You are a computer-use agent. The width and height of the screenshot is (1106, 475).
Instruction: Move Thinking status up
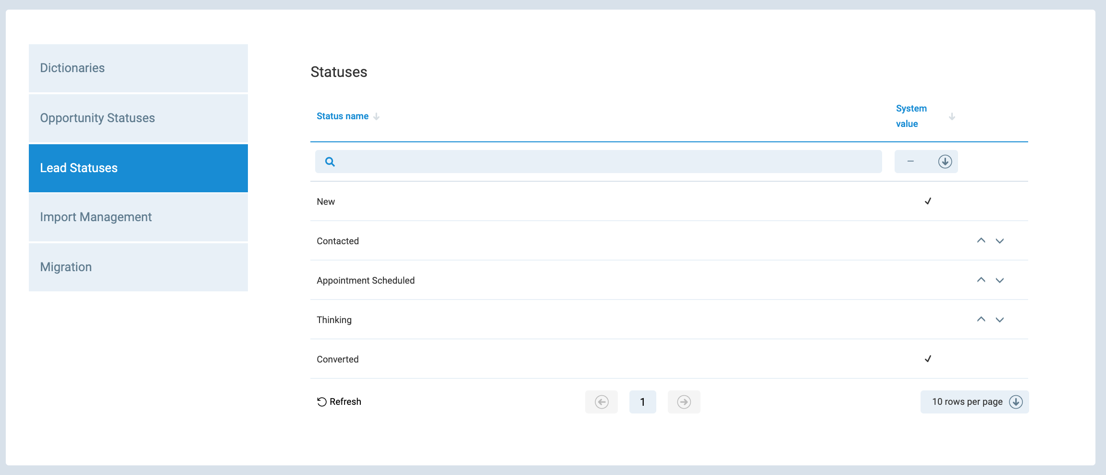[981, 320]
